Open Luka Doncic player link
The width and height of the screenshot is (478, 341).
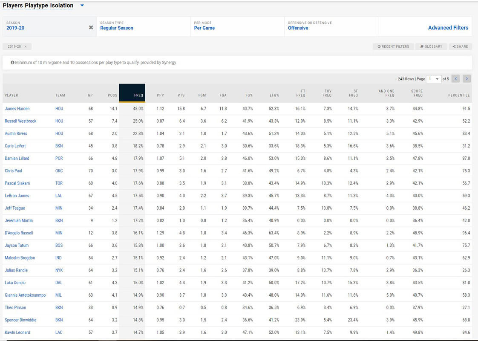point(15,283)
